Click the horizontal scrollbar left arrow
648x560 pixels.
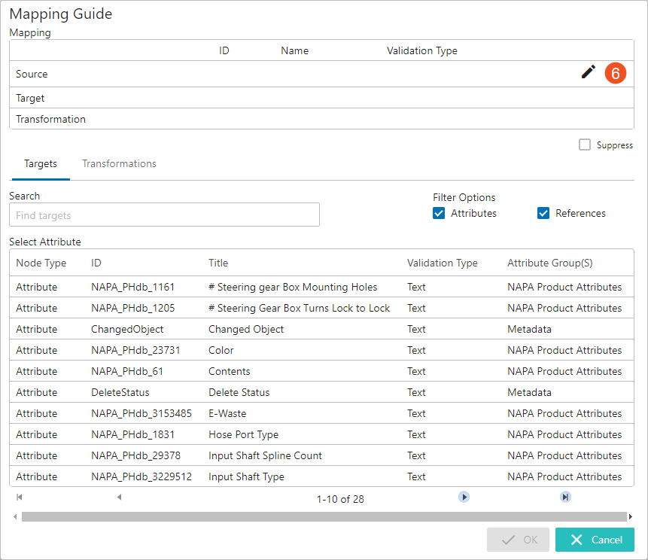(x=15, y=516)
